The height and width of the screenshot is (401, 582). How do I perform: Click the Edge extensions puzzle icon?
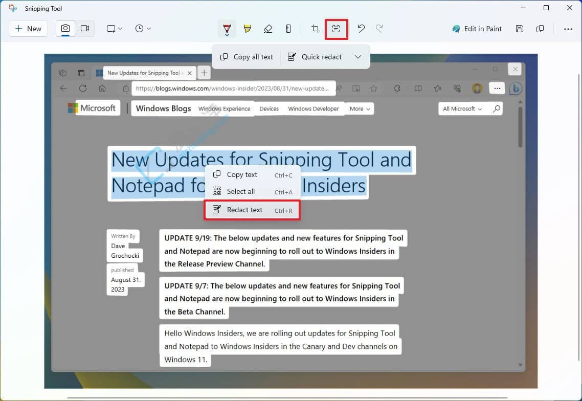(x=397, y=88)
